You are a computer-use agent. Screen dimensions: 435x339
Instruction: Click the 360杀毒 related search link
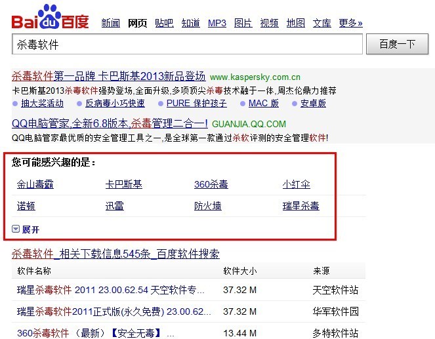[x=211, y=184]
